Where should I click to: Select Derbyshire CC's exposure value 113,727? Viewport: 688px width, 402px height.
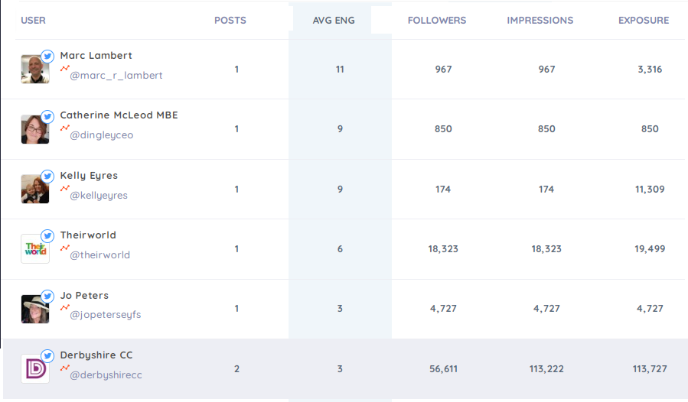click(x=650, y=369)
